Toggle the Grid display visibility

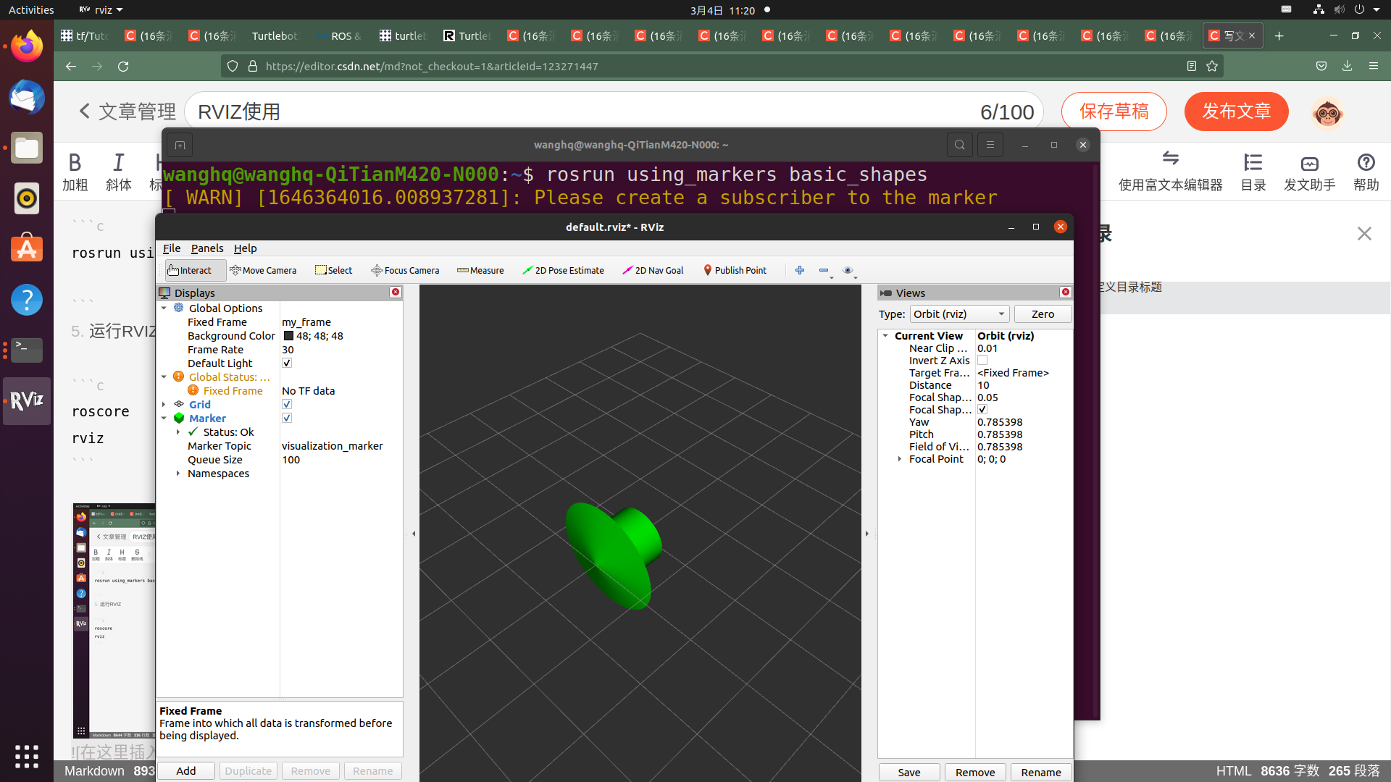(286, 404)
